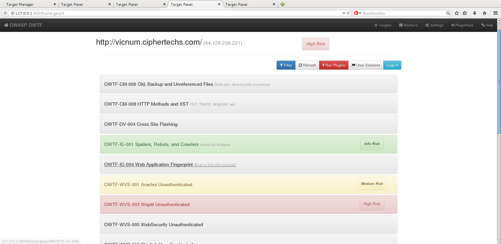Close the Target Manager tab
Screen dimensions: 501x244
(55, 4)
